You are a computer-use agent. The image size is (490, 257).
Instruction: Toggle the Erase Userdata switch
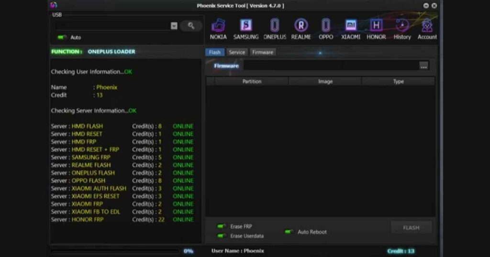222,236
